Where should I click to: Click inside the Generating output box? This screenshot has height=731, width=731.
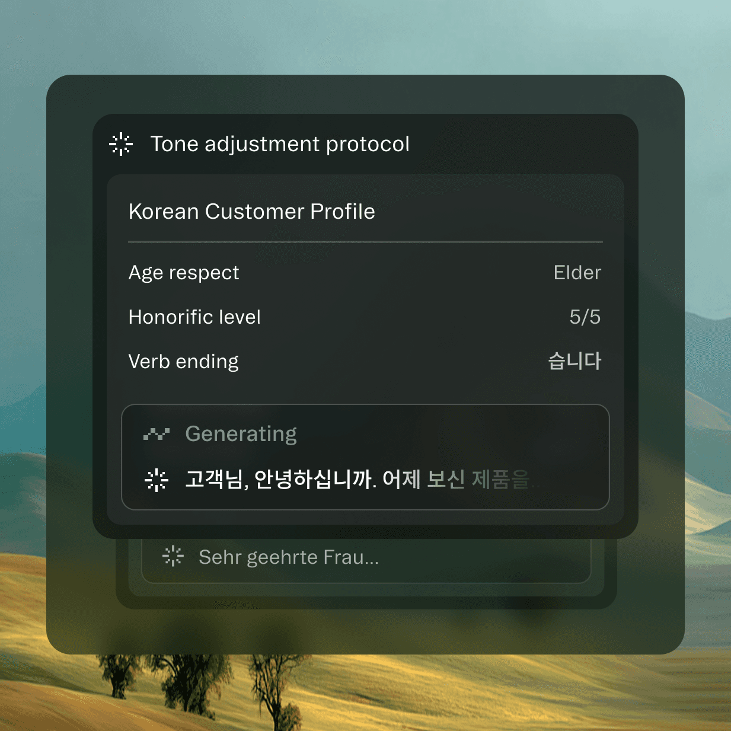pos(365,457)
